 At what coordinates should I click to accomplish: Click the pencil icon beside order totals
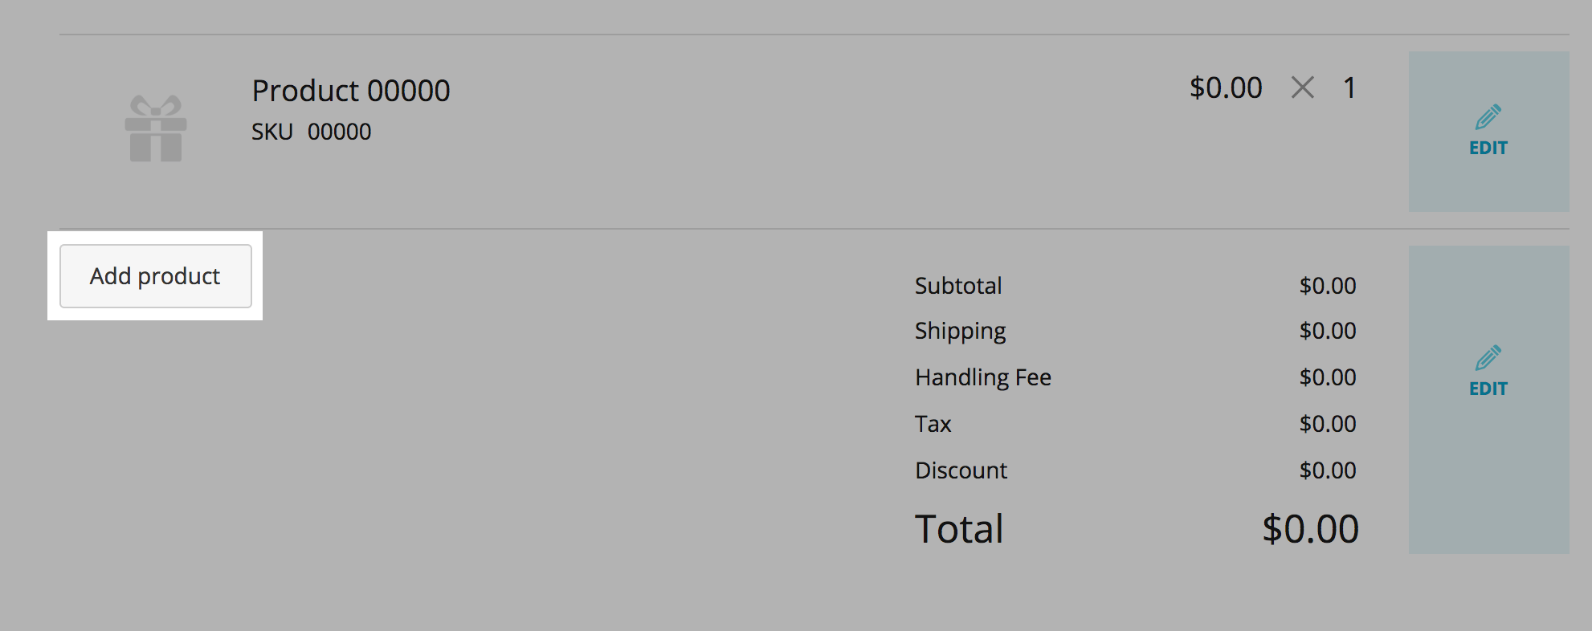[1488, 358]
